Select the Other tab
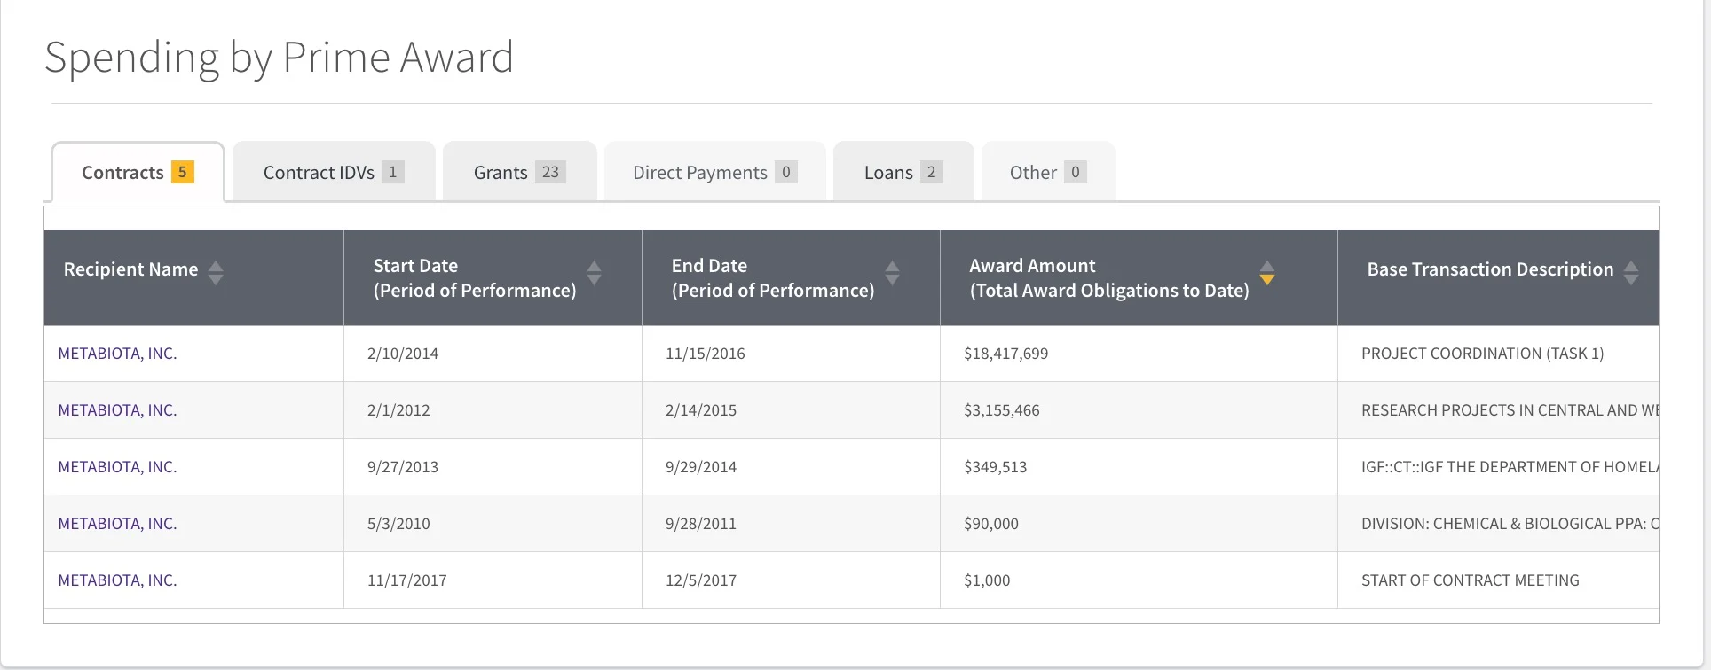Viewport: 1711px width, 670px height. point(1048,172)
